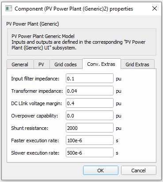Switch to the General tab
163x182 pixels.
20,64
